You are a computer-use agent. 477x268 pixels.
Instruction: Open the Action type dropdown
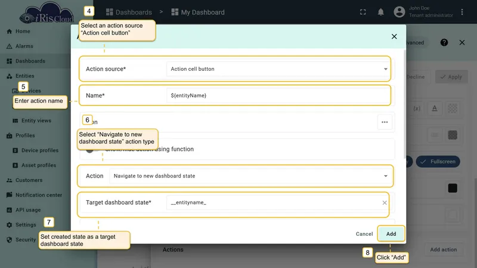250,176
